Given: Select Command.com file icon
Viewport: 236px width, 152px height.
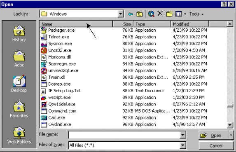Looking at the screenshot, I should point(44,111).
